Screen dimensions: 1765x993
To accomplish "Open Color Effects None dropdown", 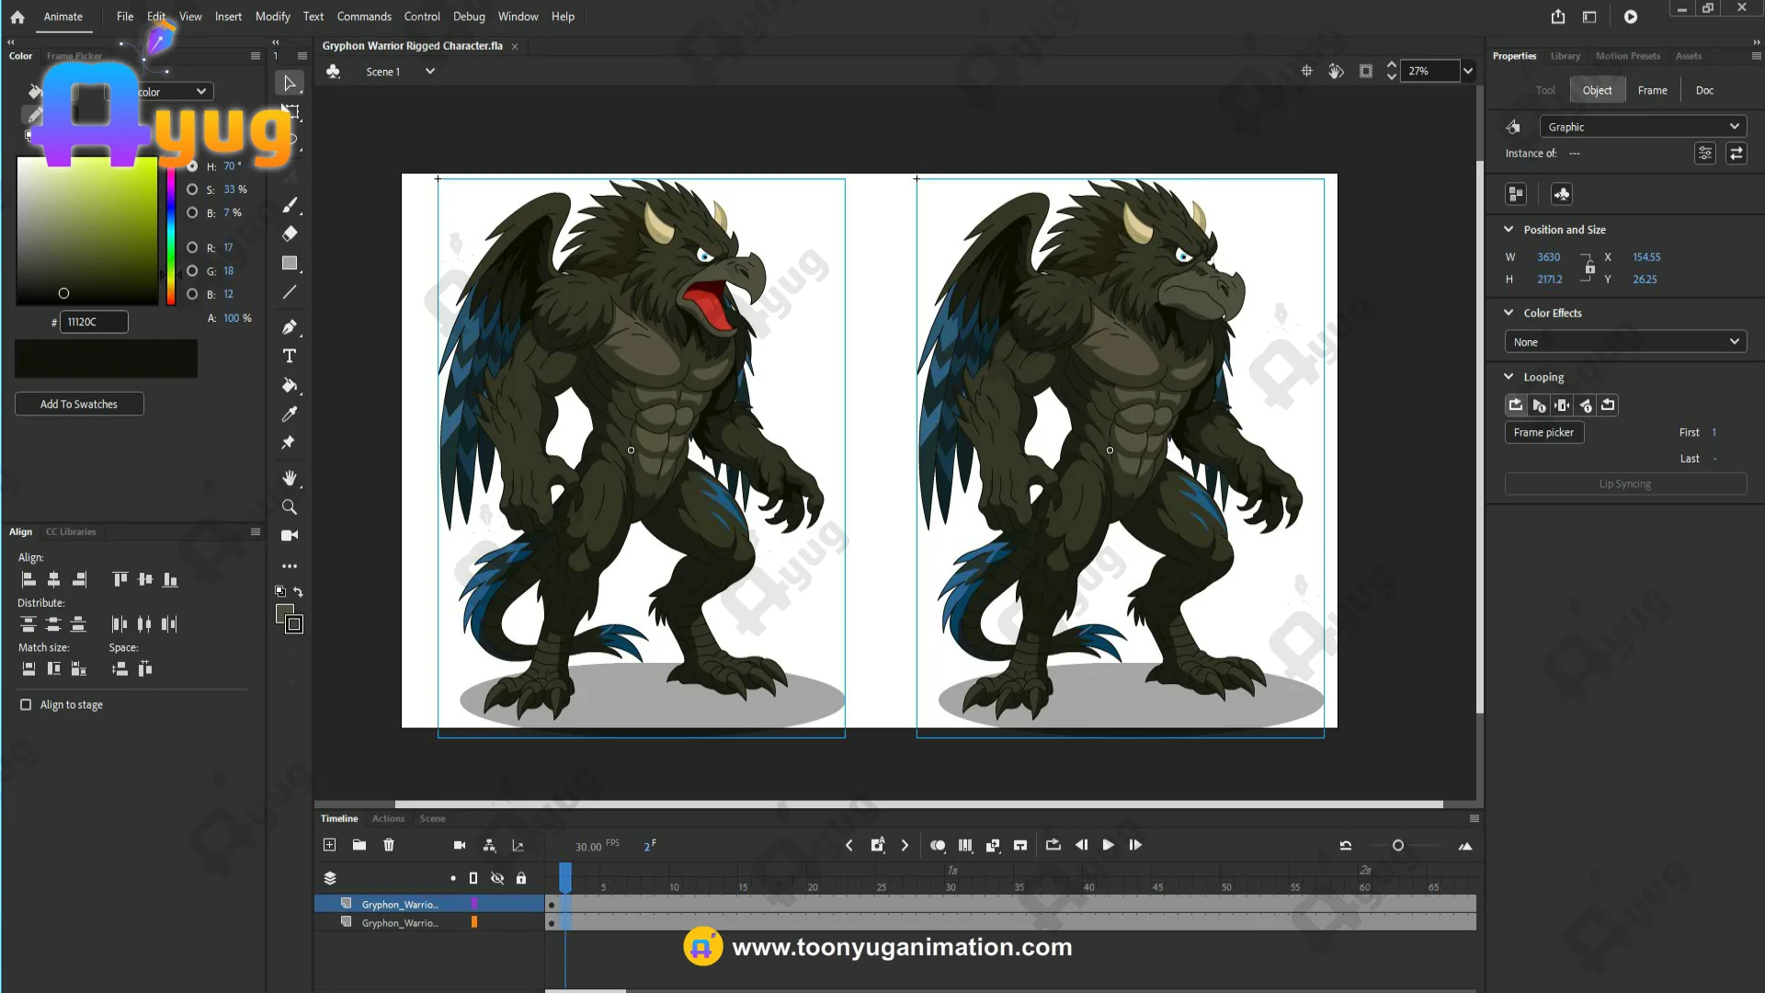I will point(1625,342).
